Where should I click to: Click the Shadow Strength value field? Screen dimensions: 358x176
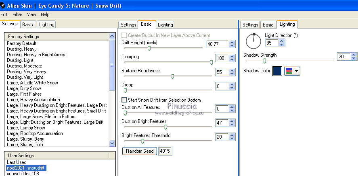[x=344, y=57]
